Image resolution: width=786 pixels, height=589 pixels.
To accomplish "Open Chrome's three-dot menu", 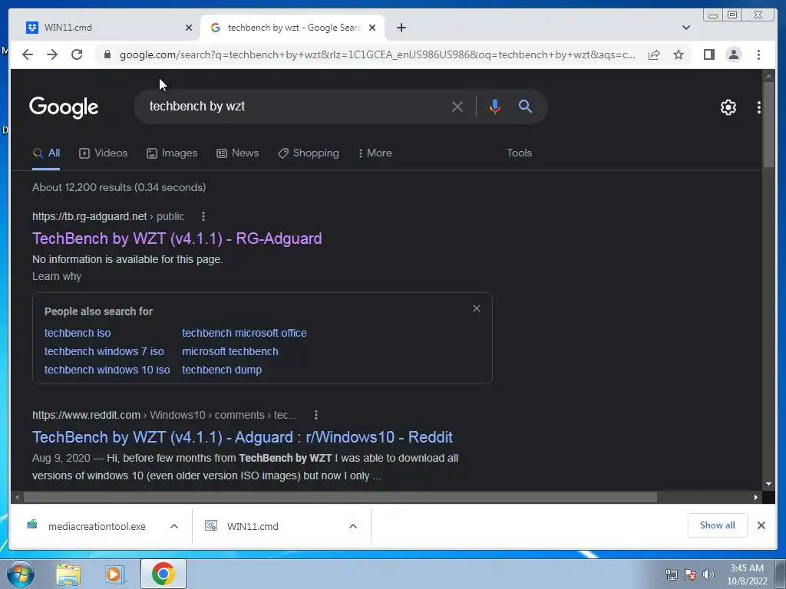I will coord(758,54).
